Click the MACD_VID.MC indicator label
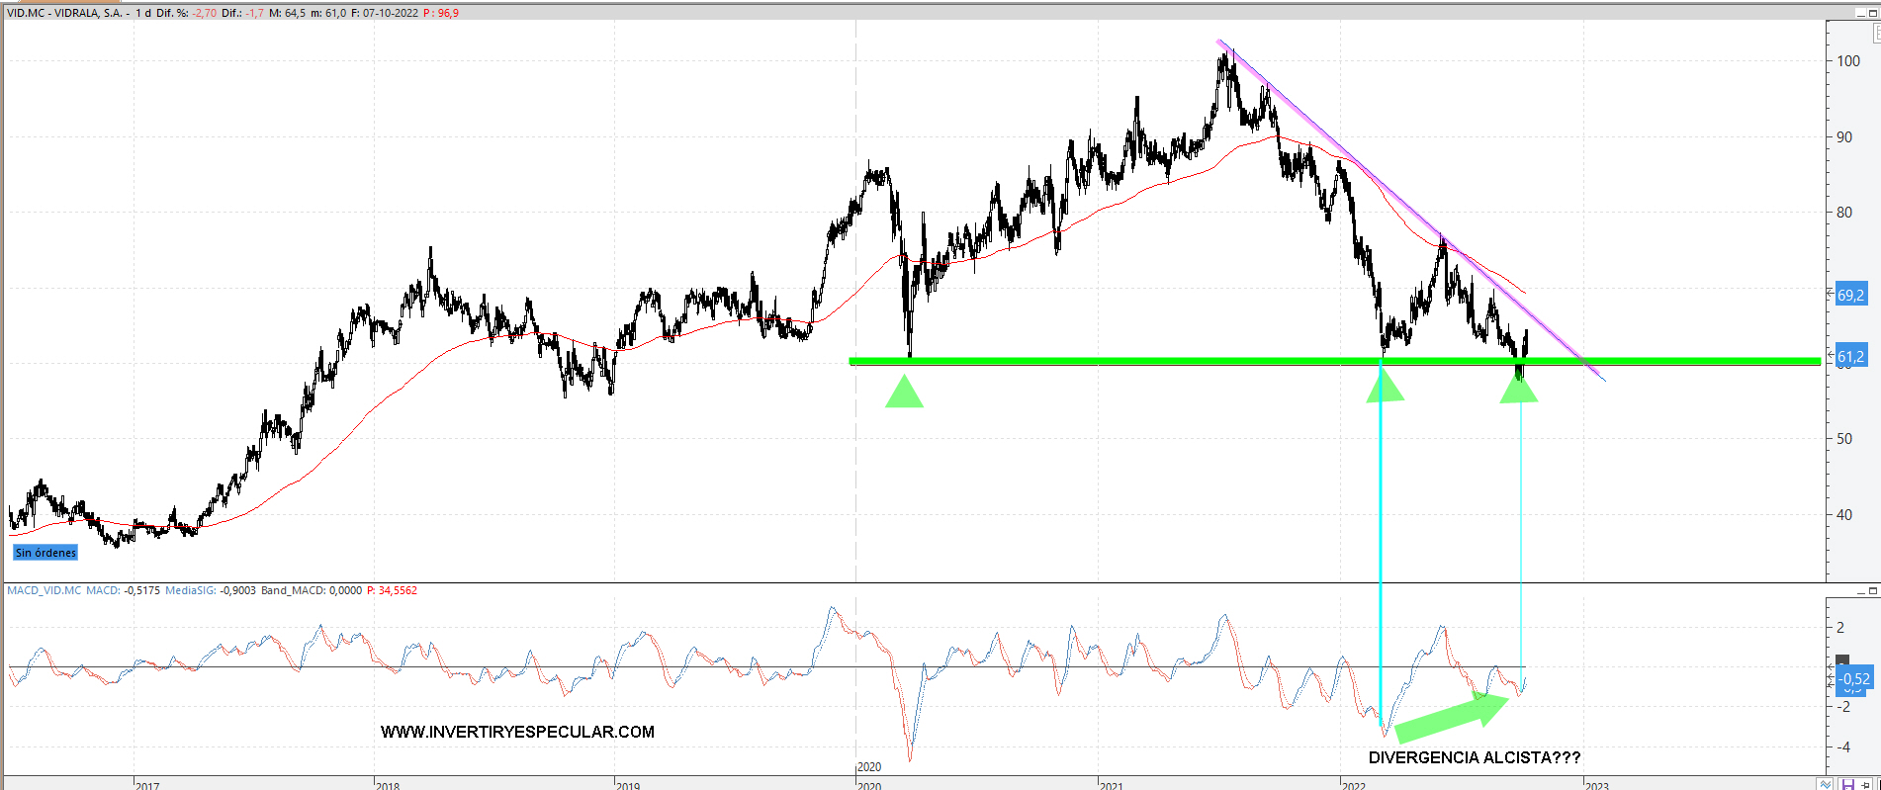 pyautogui.click(x=44, y=590)
